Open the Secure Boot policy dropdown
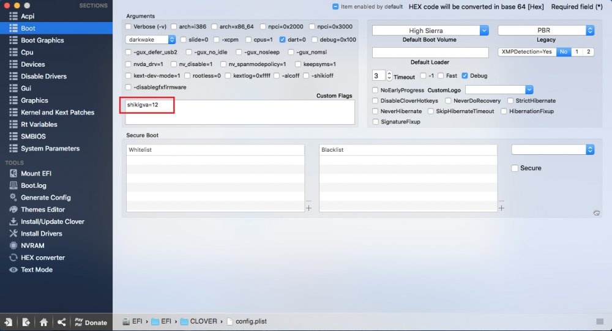The image size is (612, 331). [553, 149]
